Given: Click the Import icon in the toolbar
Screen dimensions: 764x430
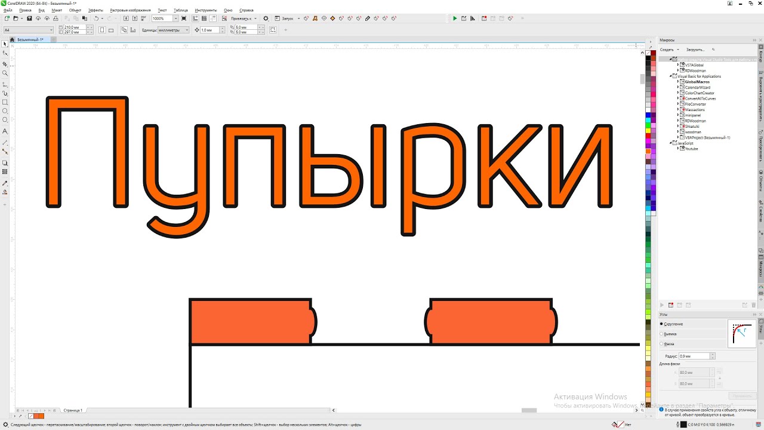Looking at the screenshot, I should click(126, 19).
